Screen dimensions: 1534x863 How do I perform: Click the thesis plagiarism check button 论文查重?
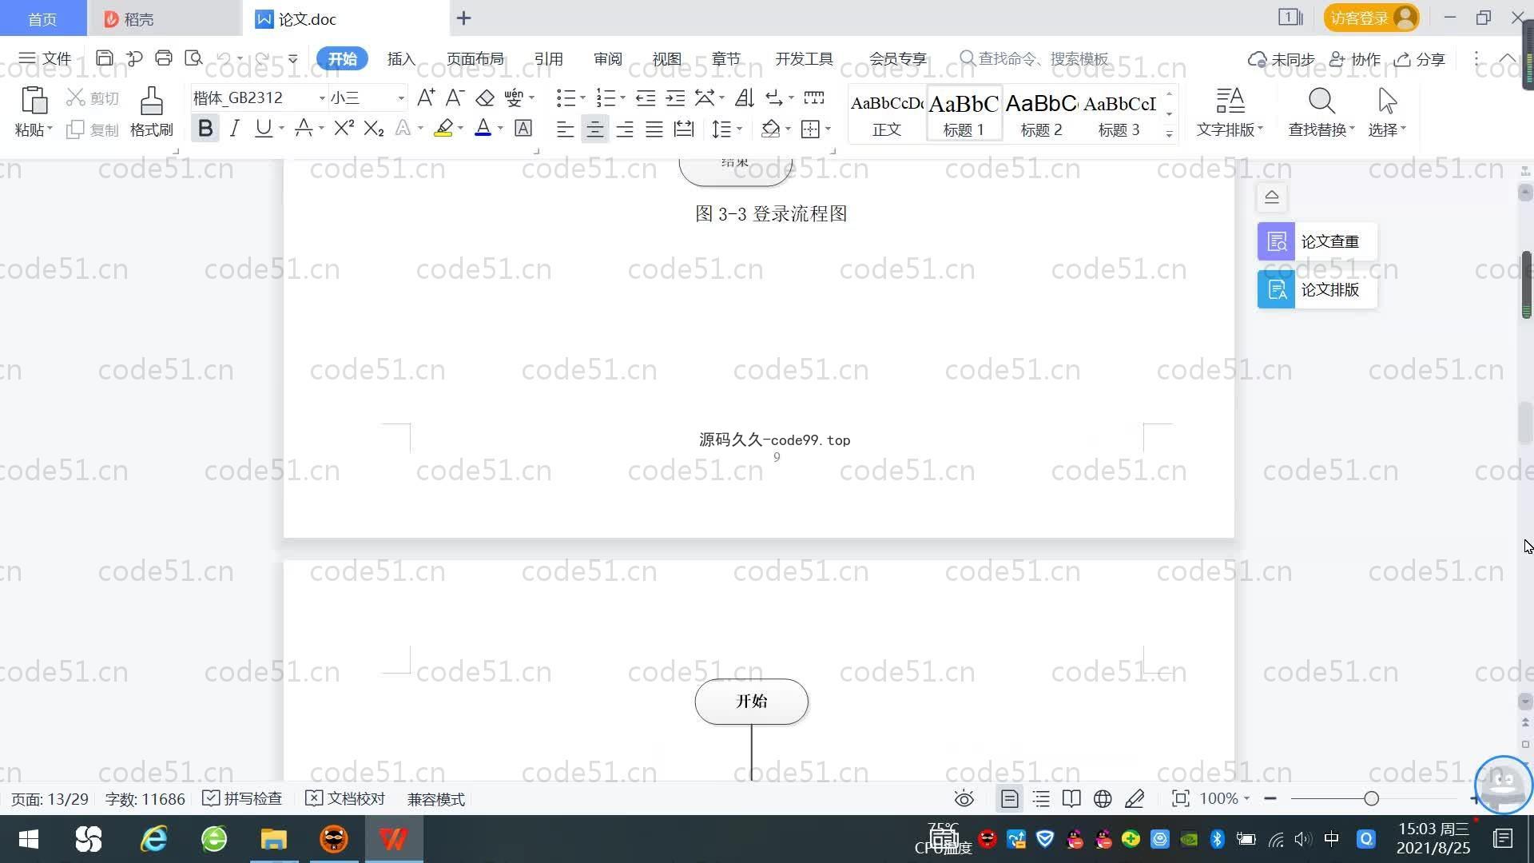pos(1317,241)
